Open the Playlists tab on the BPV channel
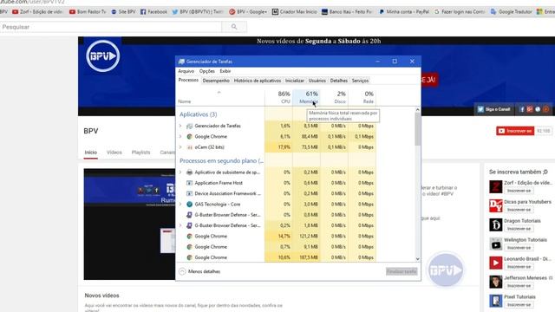This screenshot has width=555, height=312. click(140, 153)
